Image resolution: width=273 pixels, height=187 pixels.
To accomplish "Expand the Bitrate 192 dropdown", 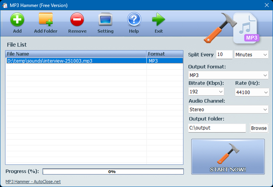I will tap(206, 91).
